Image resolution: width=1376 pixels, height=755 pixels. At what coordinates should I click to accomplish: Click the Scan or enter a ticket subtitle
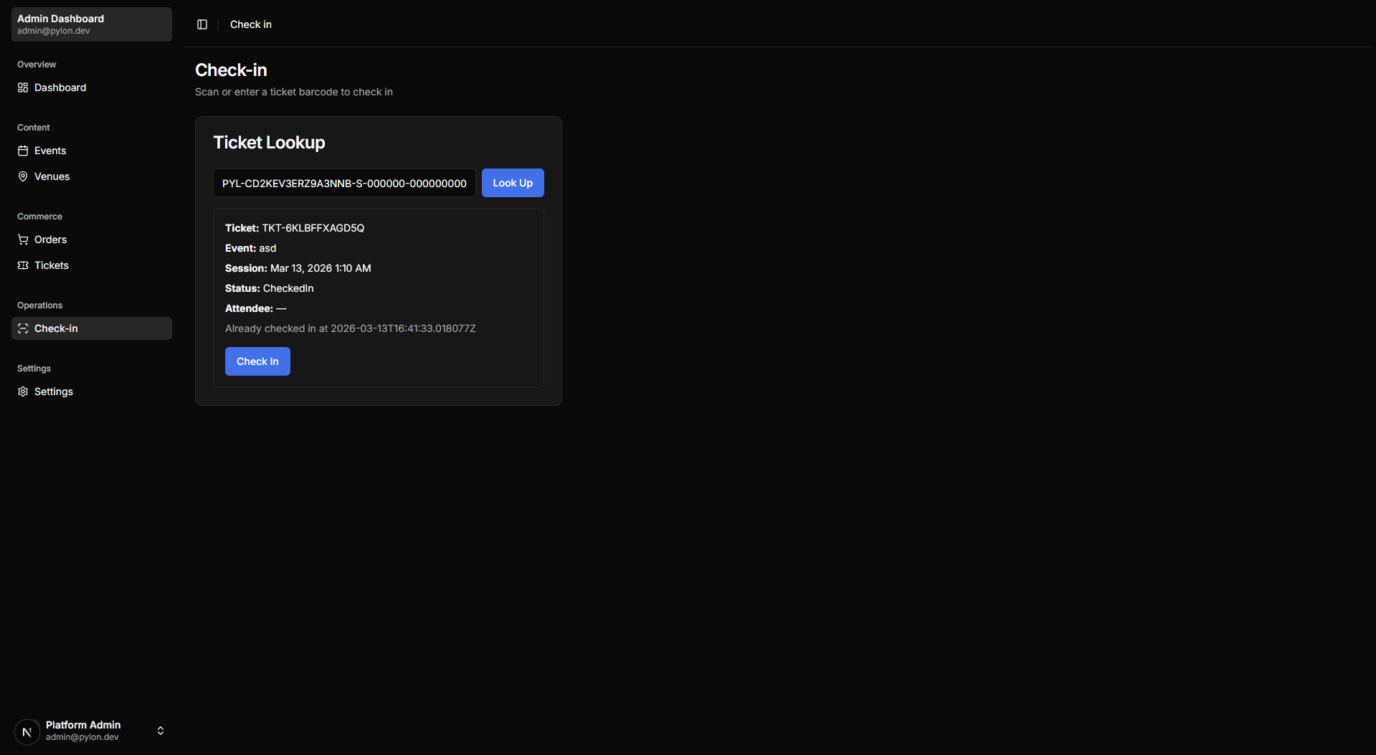tap(294, 92)
